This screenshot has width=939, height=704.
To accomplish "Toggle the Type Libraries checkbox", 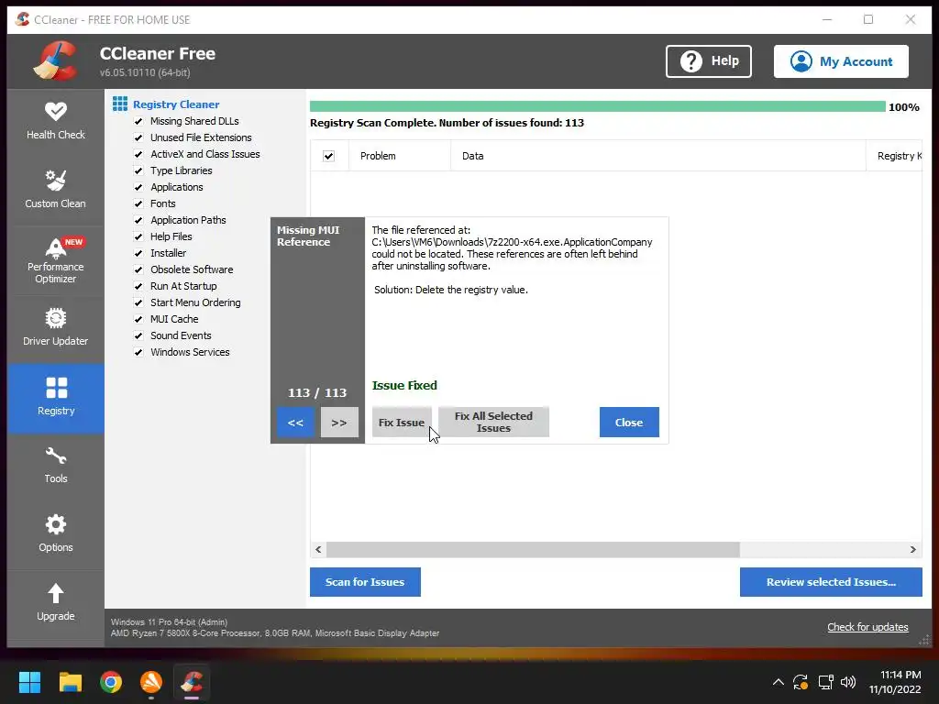I will (138, 170).
